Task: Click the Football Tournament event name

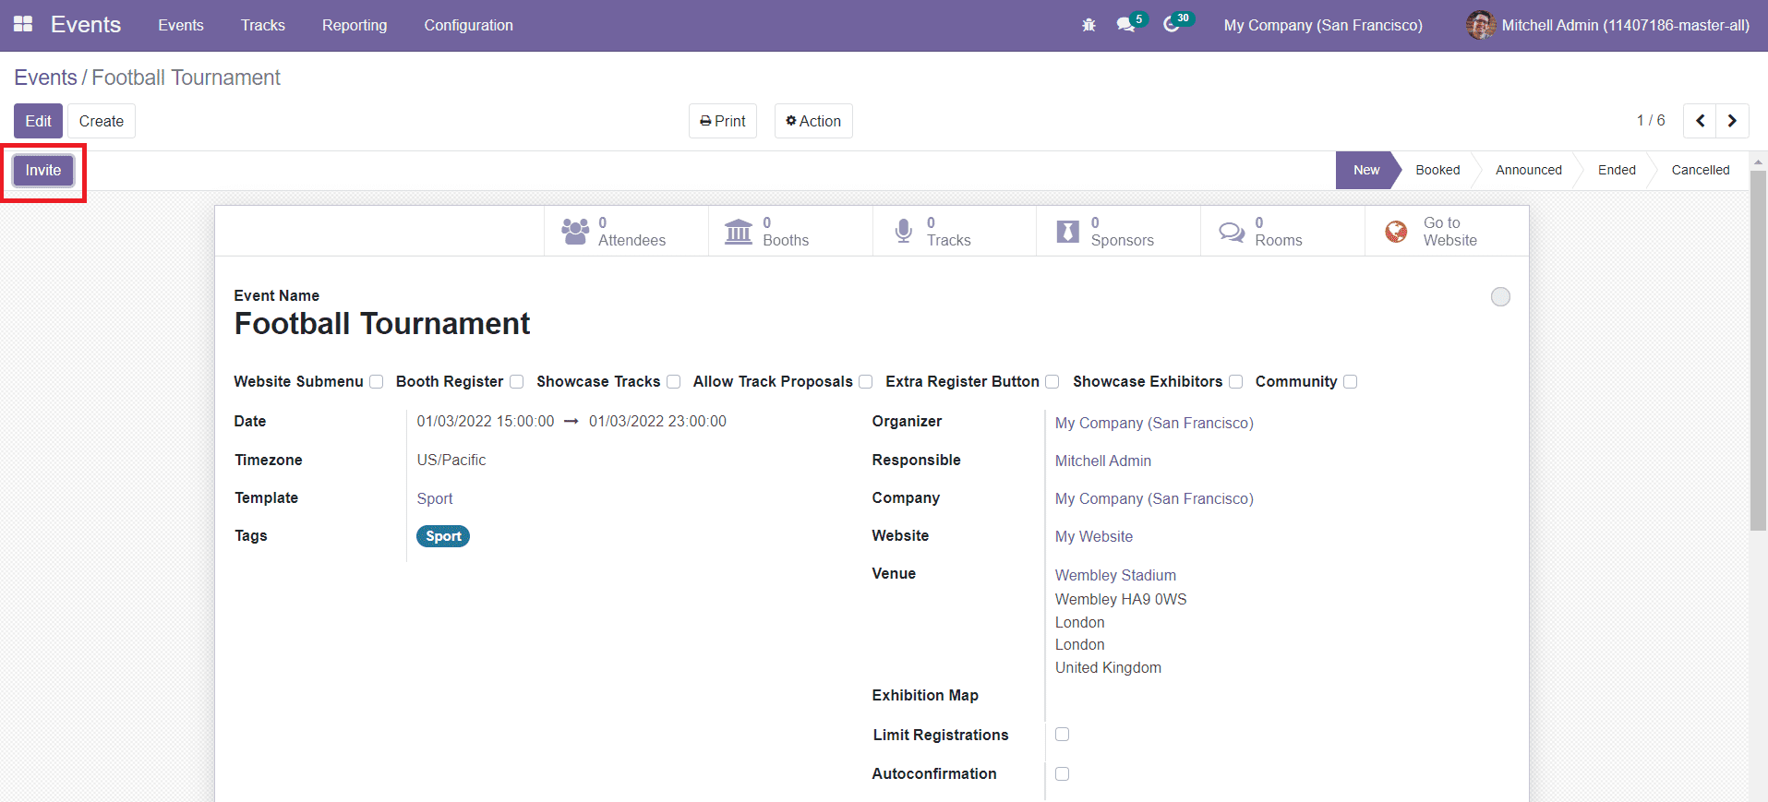Action: pos(382,324)
